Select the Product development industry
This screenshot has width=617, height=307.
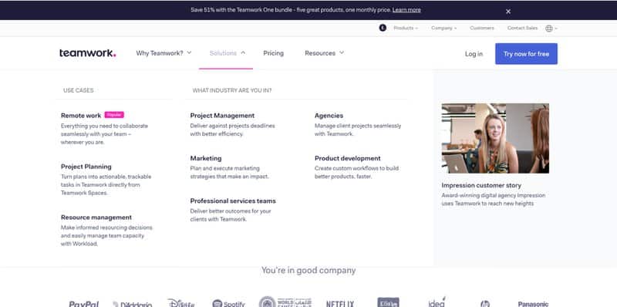348,158
